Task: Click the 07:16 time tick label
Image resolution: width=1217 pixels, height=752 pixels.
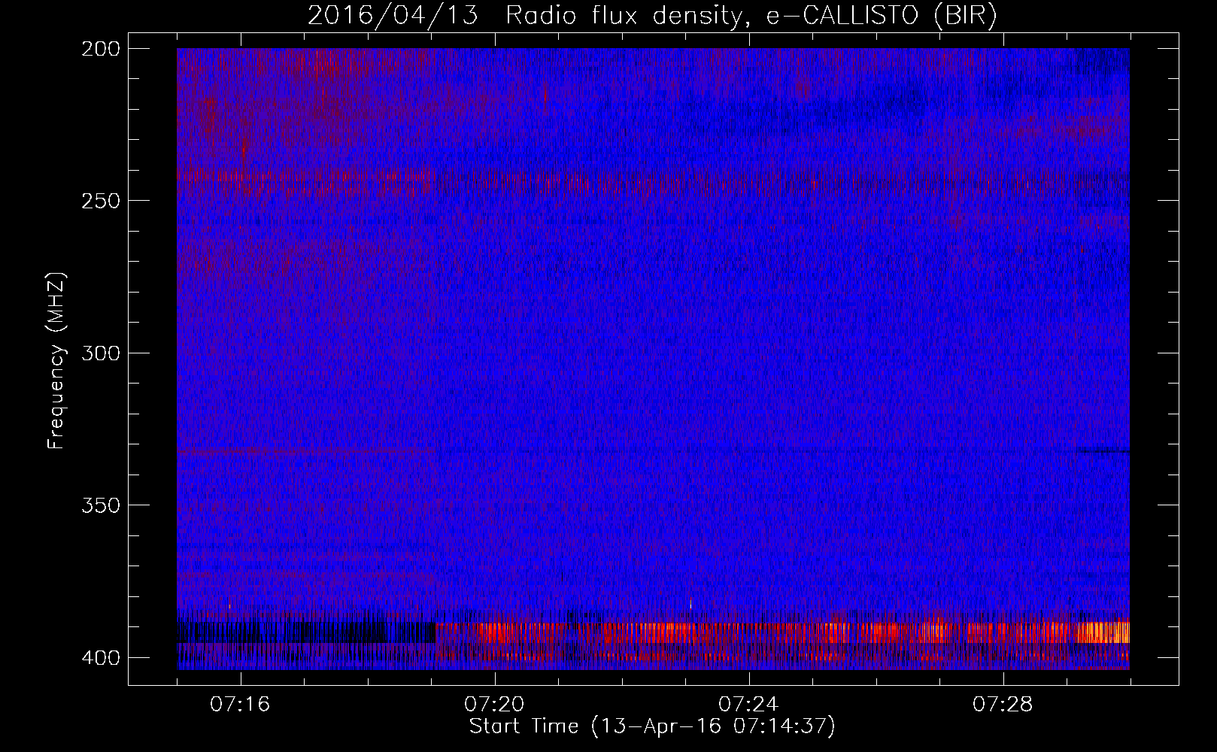Action: (x=240, y=704)
